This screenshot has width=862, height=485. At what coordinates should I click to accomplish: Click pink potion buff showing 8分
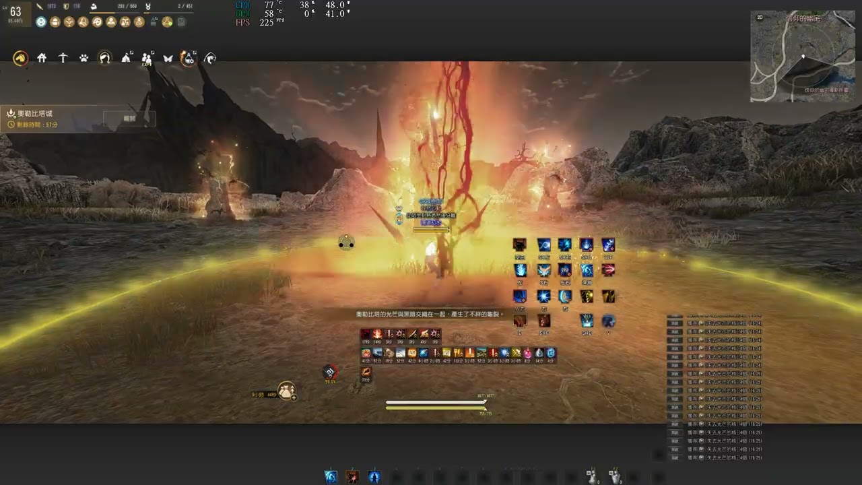click(527, 353)
